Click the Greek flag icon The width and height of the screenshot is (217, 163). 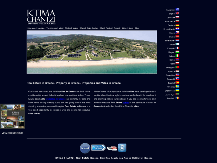pos(177,10)
